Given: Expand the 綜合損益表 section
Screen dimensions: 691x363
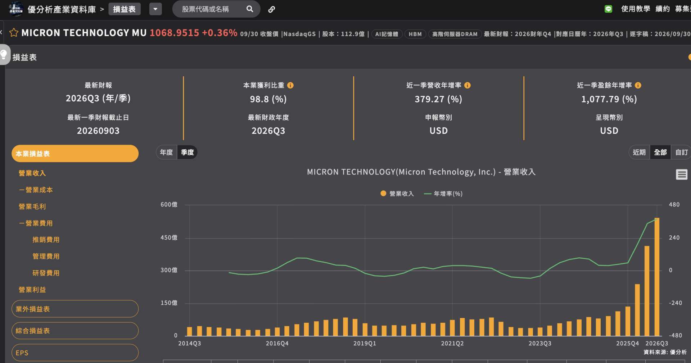Looking at the screenshot, I should [75, 331].
